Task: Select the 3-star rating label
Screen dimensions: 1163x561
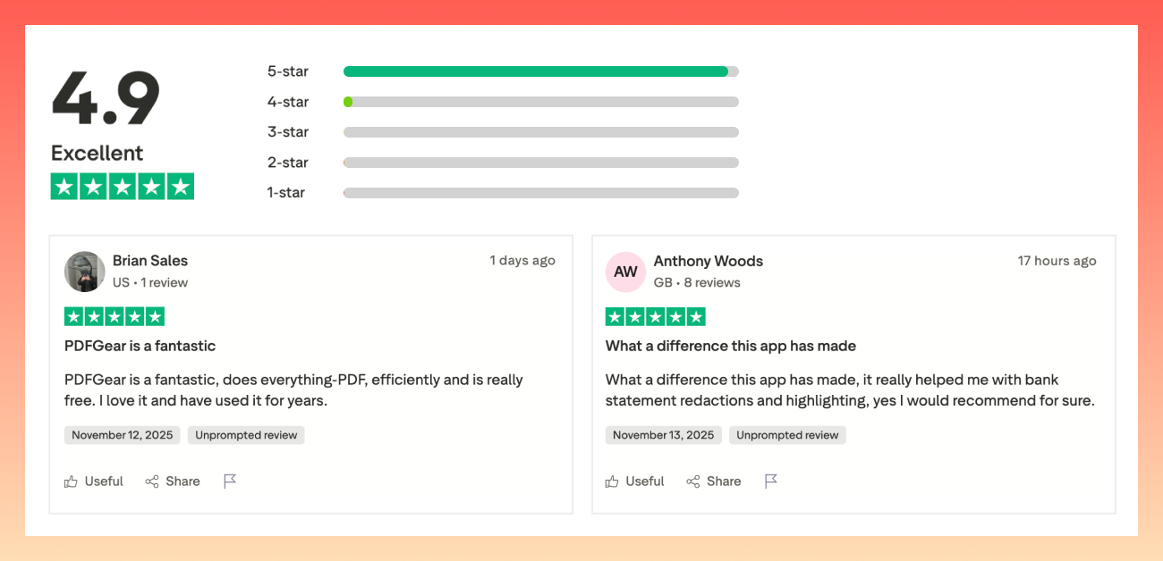Action: click(288, 132)
